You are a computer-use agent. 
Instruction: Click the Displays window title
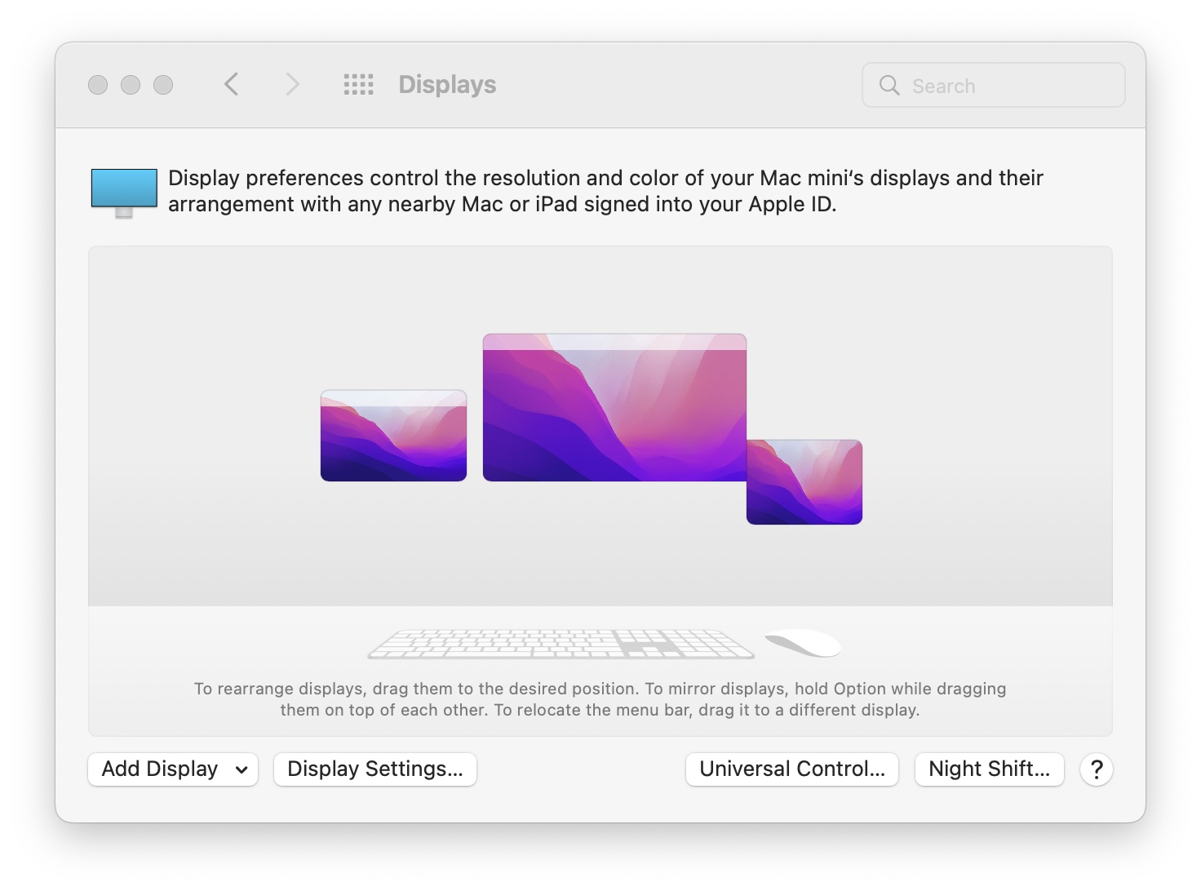pos(447,85)
